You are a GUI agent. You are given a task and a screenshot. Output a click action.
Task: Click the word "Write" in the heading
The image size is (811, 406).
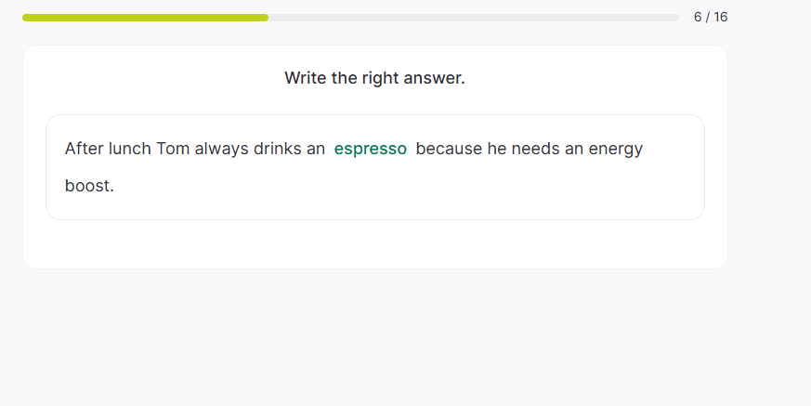click(x=305, y=78)
